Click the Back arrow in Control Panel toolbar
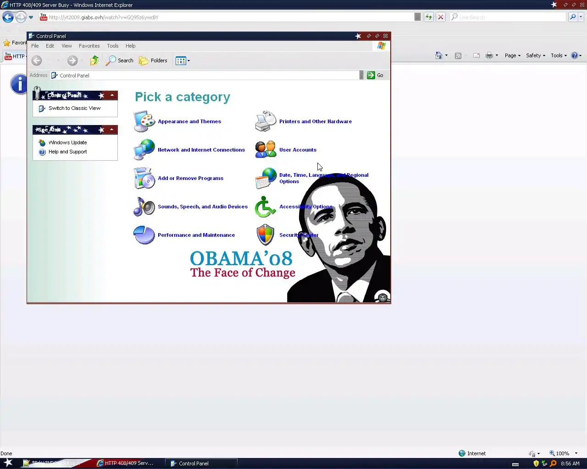Screen dimensions: 587x469 tap(37, 60)
